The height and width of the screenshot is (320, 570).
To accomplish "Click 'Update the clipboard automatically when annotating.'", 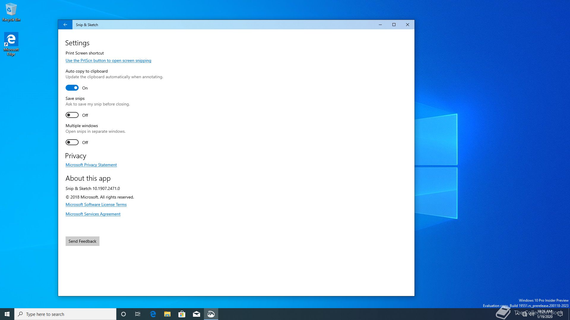I will [114, 77].
